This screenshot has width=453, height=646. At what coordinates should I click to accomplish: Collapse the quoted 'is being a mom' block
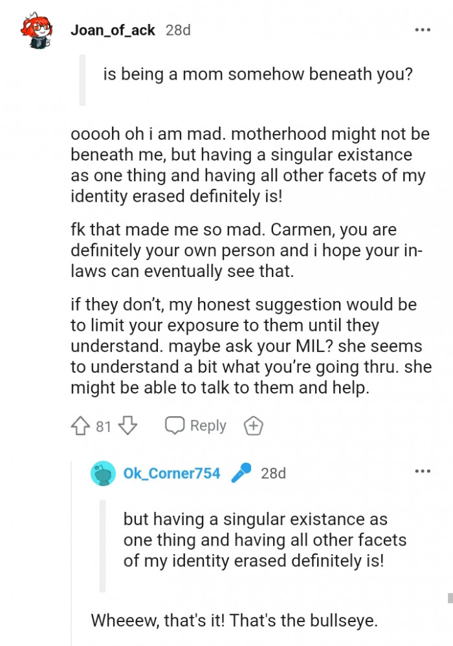(x=83, y=79)
